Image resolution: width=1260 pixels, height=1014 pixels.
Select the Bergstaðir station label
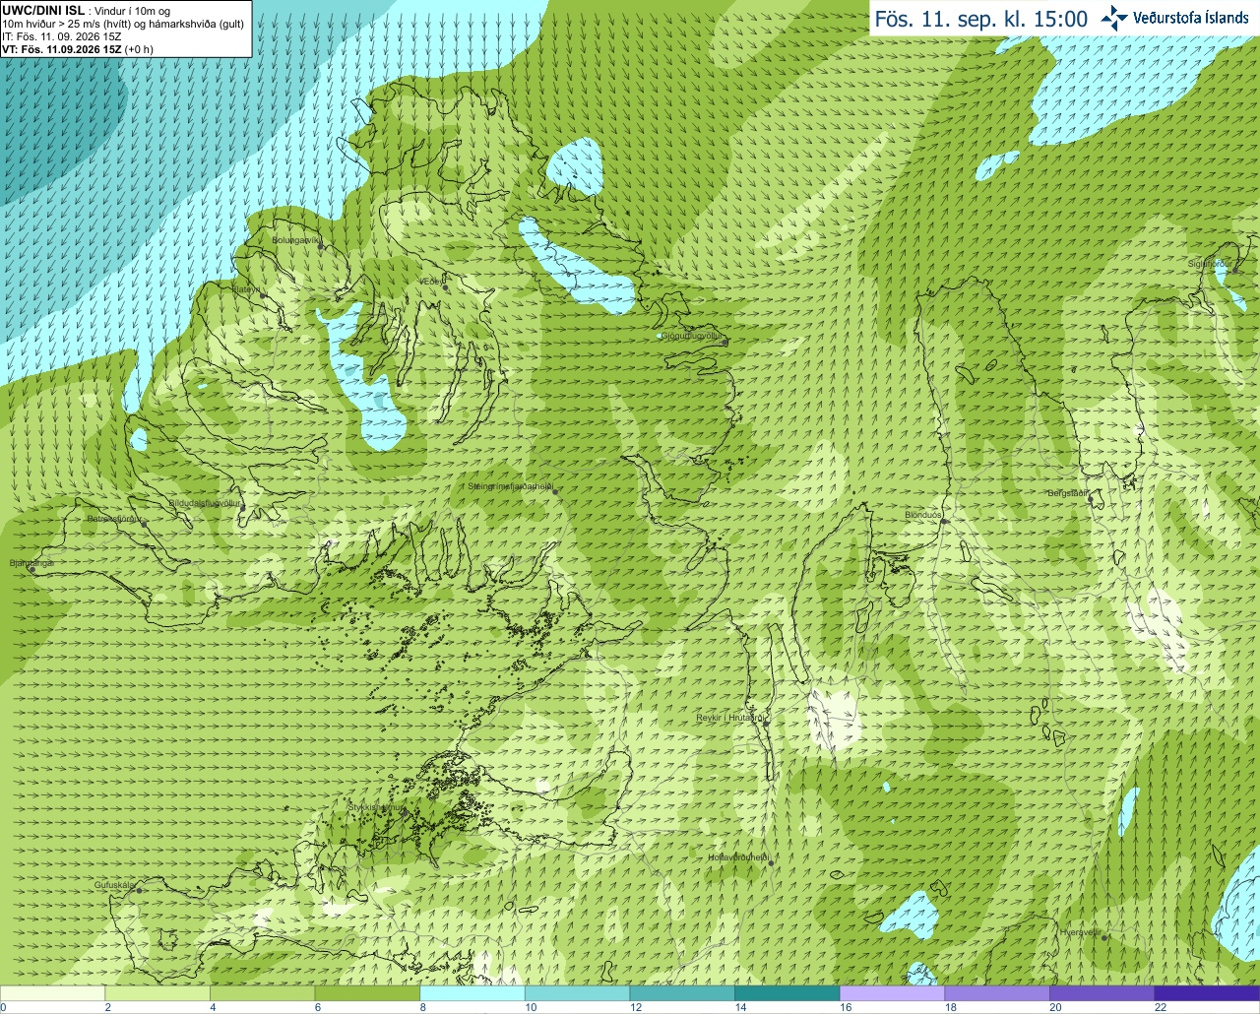click(x=1067, y=493)
